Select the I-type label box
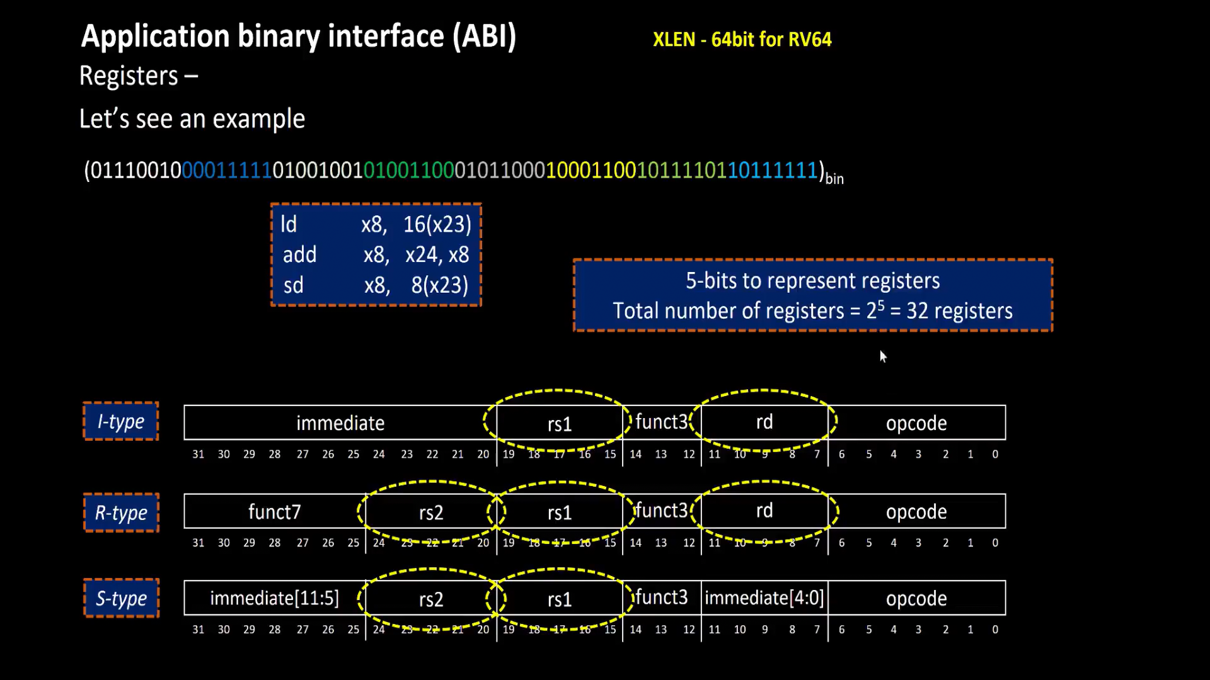Viewport: 1210px width, 680px height. (x=120, y=421)
